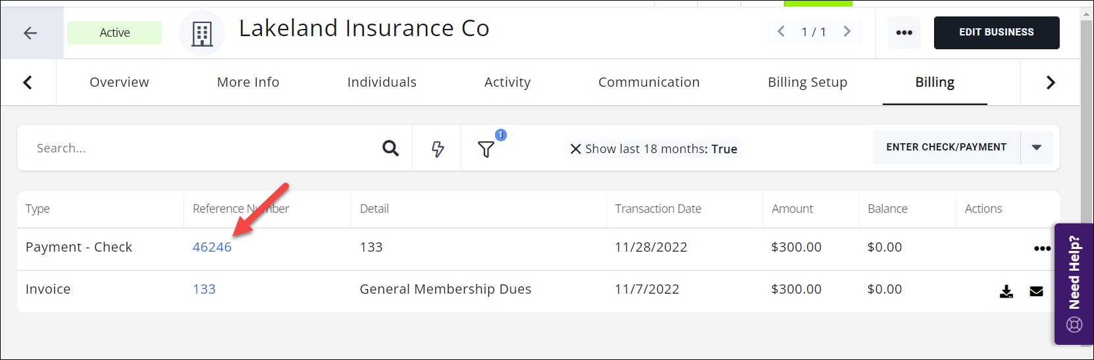Focus the Search input field
1094x360 pixels.
click(x=197, y=148)
